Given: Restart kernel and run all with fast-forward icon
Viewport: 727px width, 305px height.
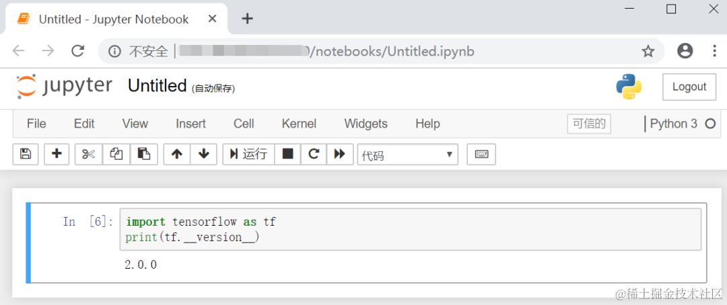Looking at the screenshot, I should point(340,154).
